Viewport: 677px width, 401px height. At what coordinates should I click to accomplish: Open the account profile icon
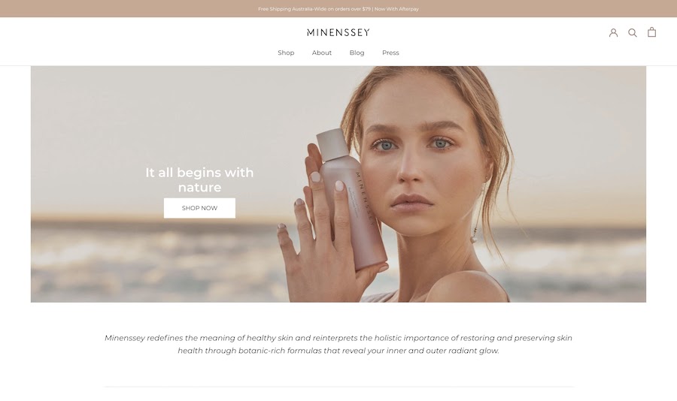pos(613,32)
